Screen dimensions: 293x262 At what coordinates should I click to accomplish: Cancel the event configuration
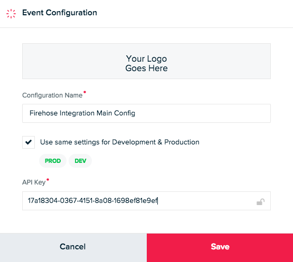[x=73, y=247]
